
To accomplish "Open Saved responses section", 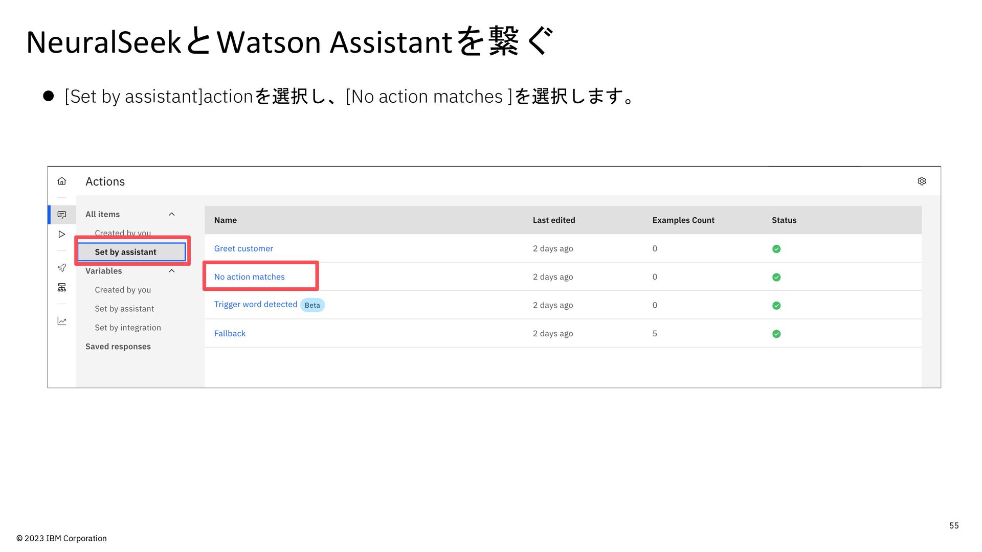I will click(x=118, y=347).
